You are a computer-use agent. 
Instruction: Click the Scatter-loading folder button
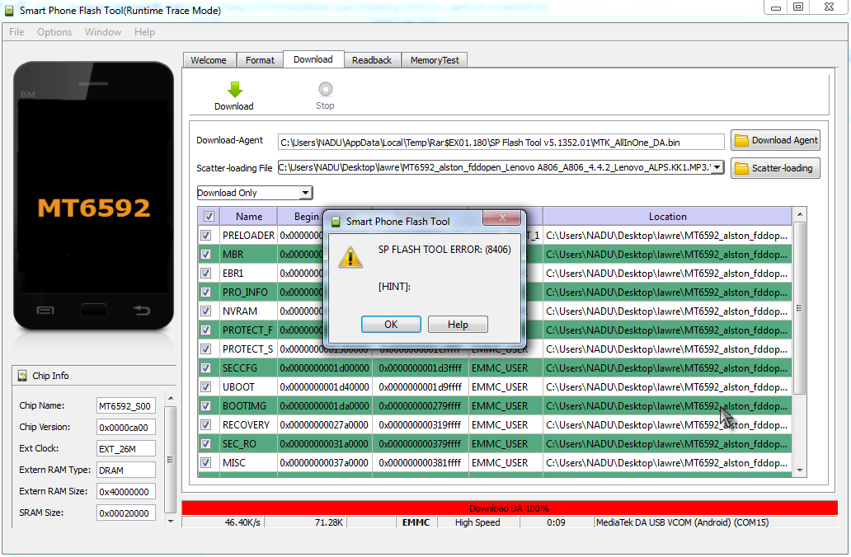[775, 168]
